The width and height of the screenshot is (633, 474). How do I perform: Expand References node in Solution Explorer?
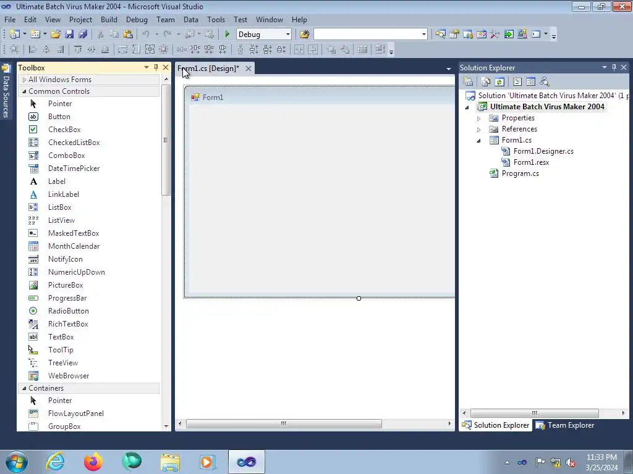(479, 130)
